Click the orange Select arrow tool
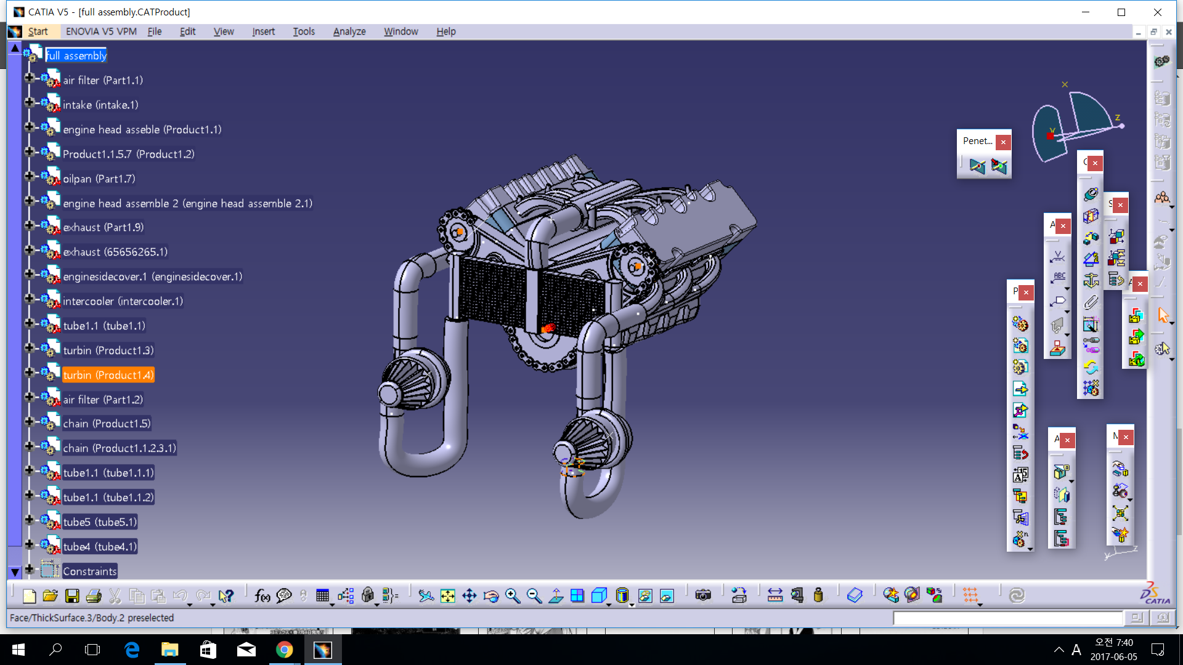The height and width of the screenshot is (665, 1183). pyautogui.click(x=1163, y=315)
